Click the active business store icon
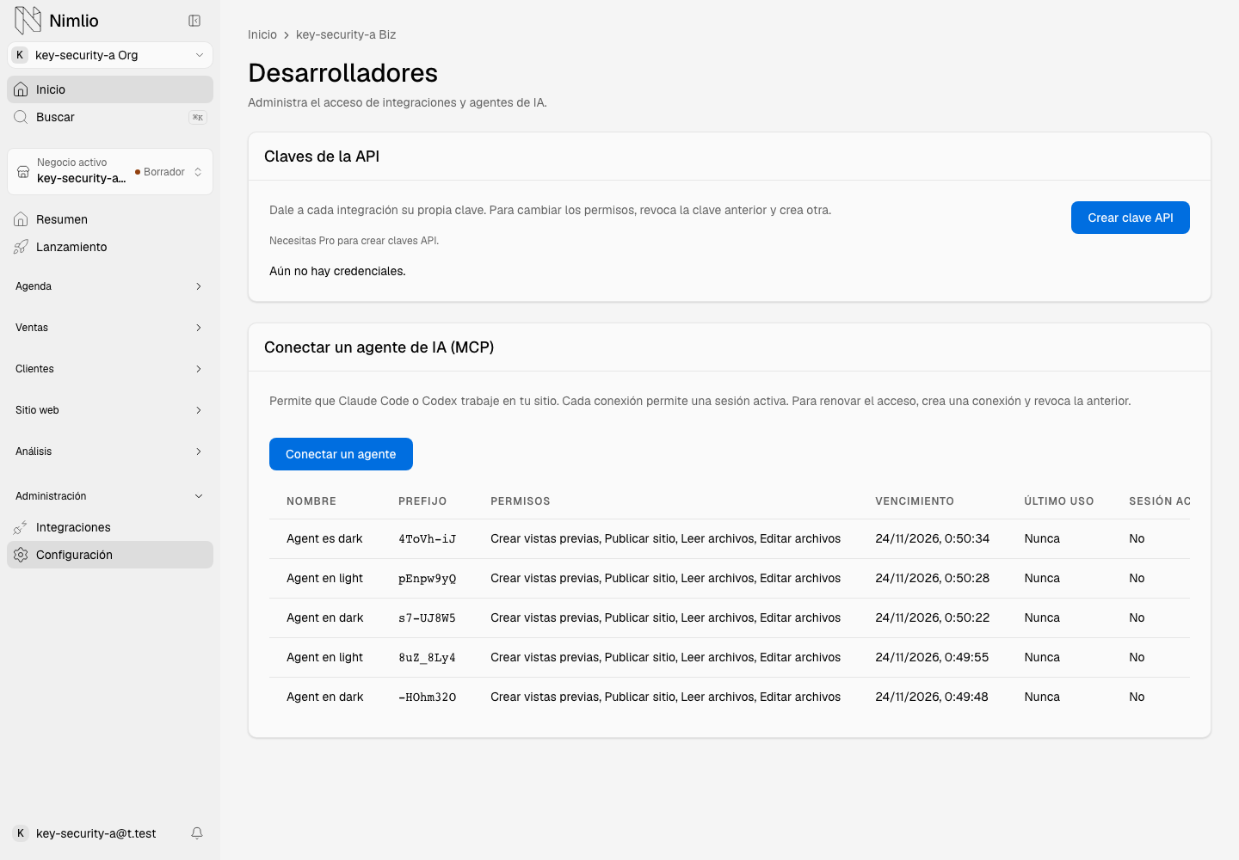This screenshot has width=1239, height=860. (x=23, y=172)
